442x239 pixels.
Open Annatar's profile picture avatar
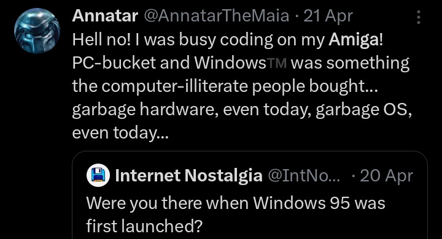coord(37,31)
